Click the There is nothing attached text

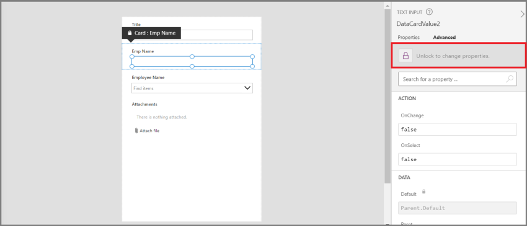click(x=162, y=117)
